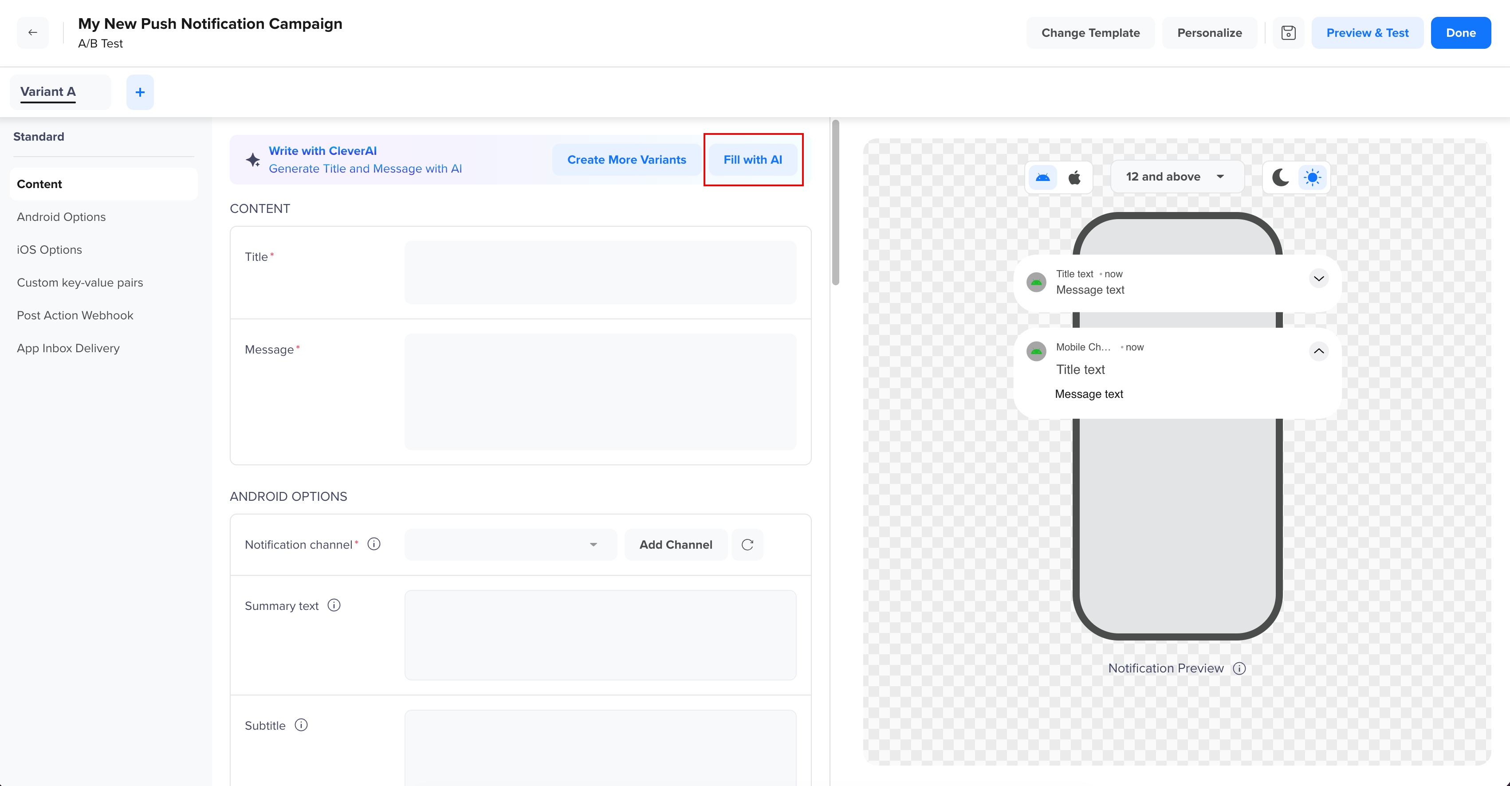Image resolution: width=1510 pixels, height=786 pixels.
Task: Show info for Notification channel
Action: coord(374,544)
